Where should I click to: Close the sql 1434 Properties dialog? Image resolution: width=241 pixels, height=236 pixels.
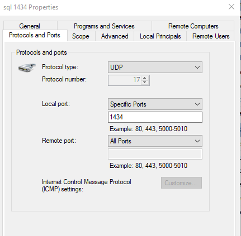[x=231, y=7]
